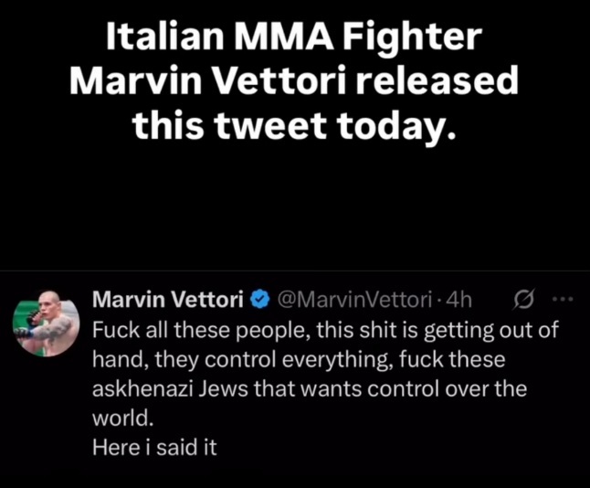The width and height of the screenshot is (590, 488).
Task: Click the blue verified checkmark badge
Action: point(258,300)
